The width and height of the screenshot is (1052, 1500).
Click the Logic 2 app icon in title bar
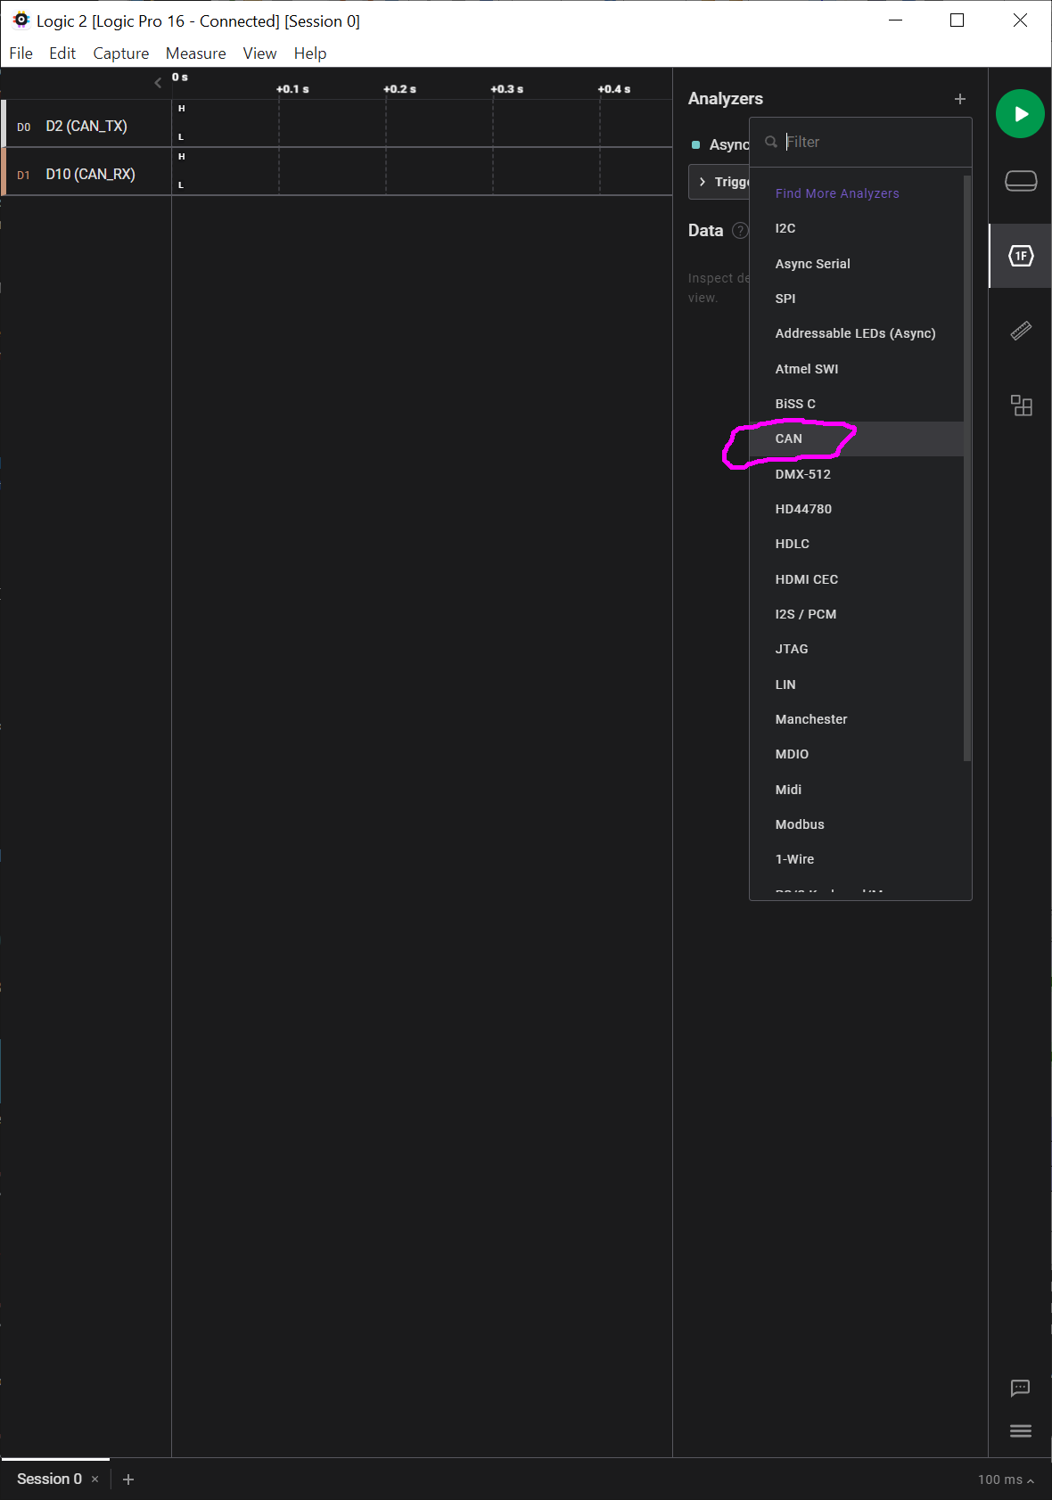point(21,20)
